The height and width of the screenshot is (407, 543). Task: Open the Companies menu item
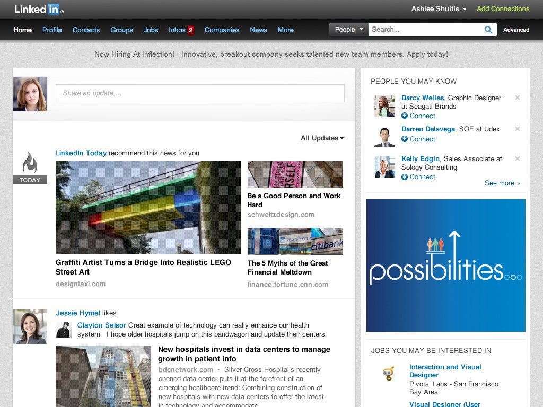pyautogui.click(x=222, y=30)
